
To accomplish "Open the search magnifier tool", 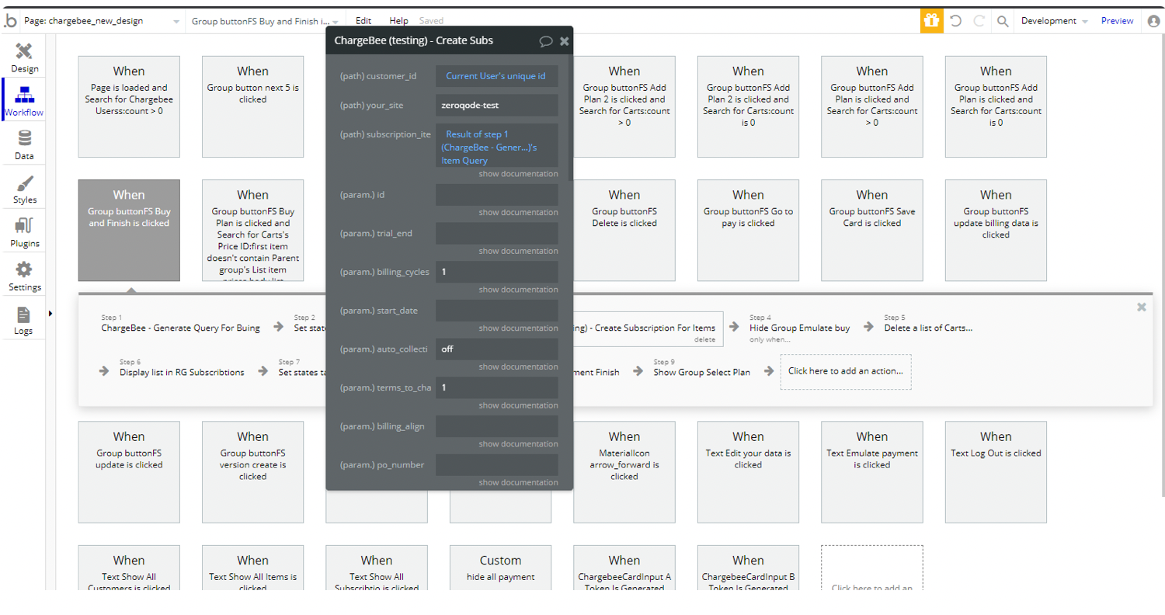I will click(1003, 21).
